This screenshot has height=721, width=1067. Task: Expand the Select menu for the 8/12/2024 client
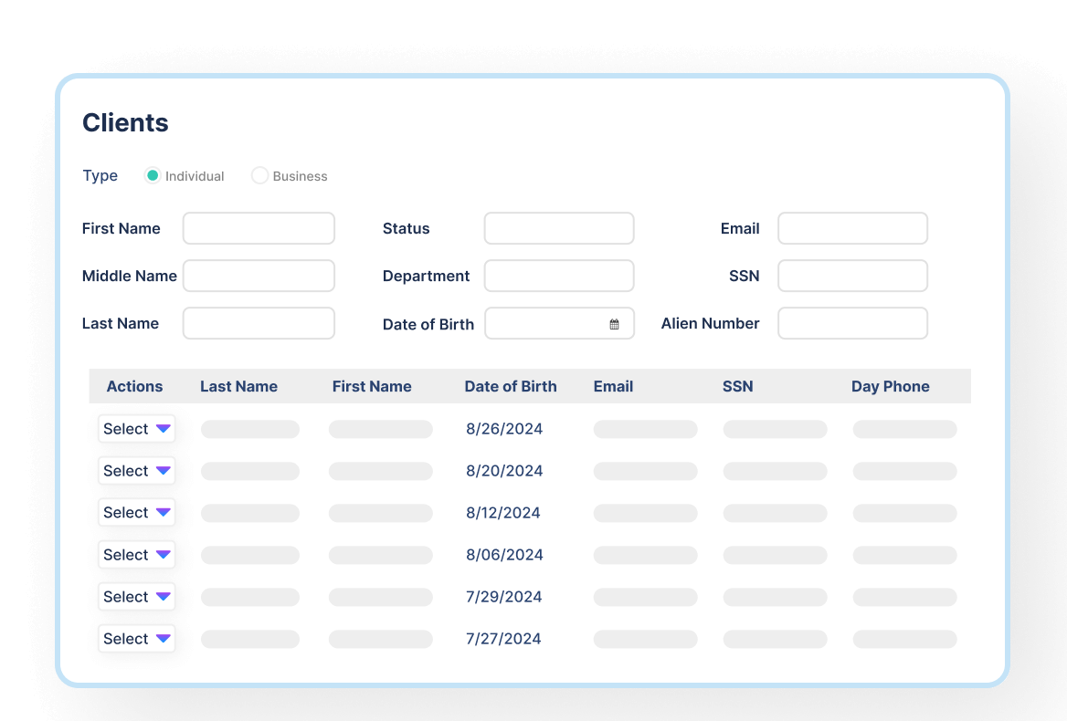click(x=136, y=512)
